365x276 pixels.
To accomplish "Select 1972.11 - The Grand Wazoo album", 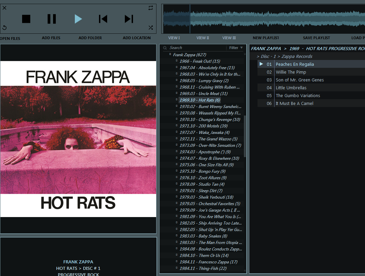I will coord(208,139).
